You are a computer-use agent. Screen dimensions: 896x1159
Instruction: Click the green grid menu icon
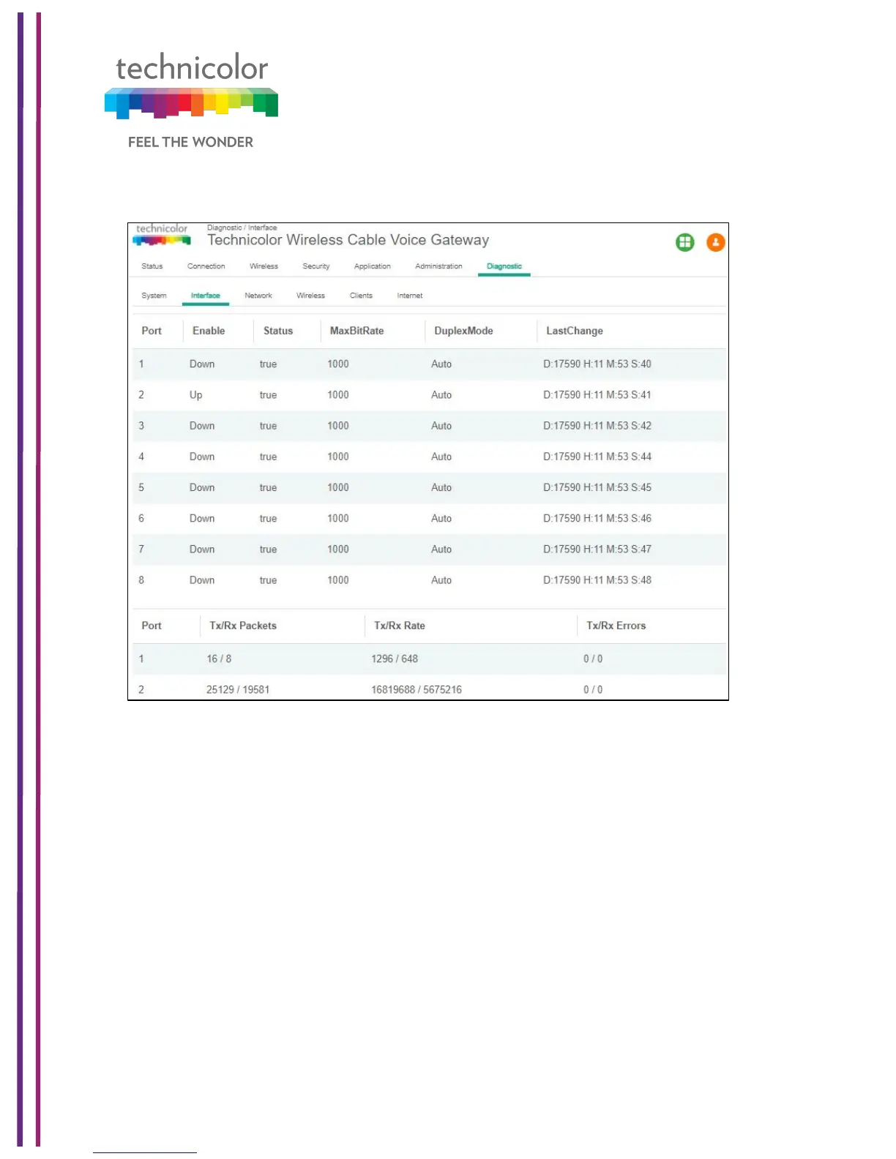684,242
